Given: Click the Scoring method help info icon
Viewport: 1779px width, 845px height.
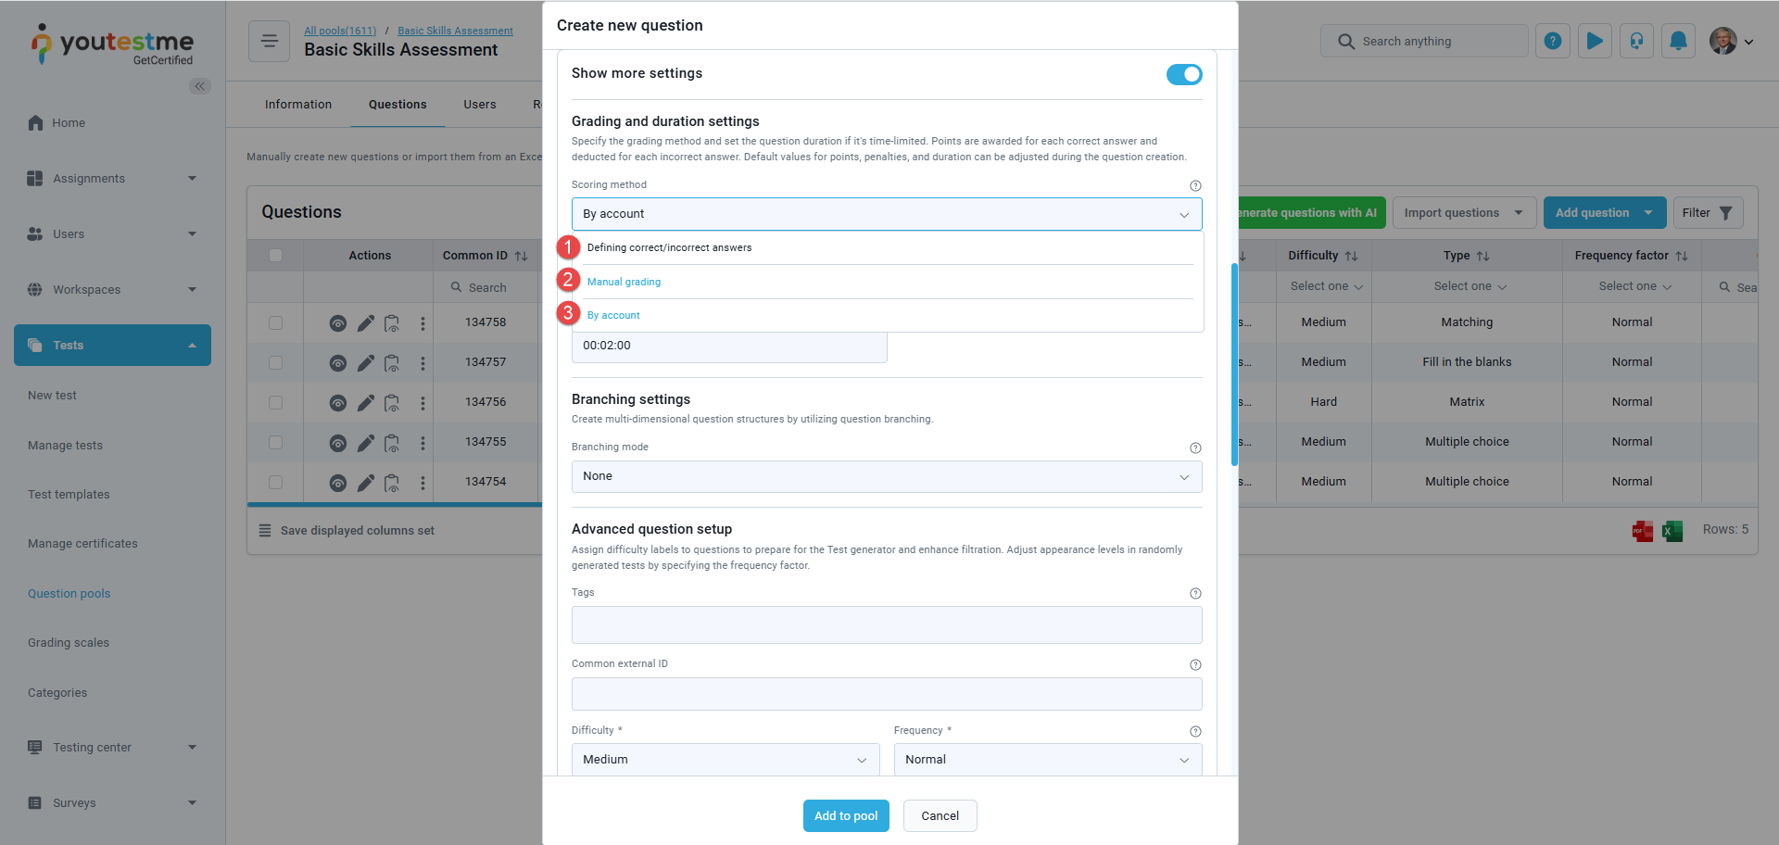Looking at the screenshot, I should [1195, 185].
